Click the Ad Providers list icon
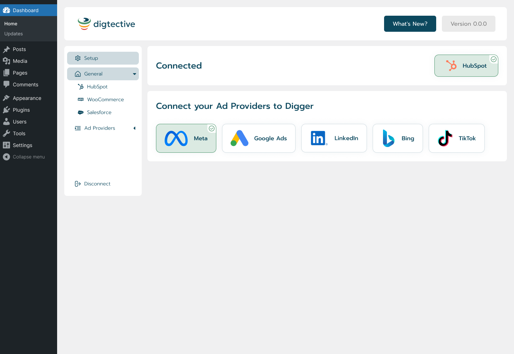 [x=78, y=128]
